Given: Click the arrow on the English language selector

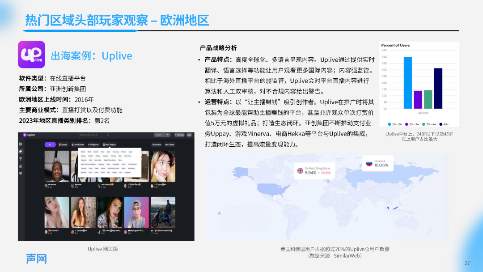Looking at the screenshot, I should pyautogui.click(x=168, y=135).
